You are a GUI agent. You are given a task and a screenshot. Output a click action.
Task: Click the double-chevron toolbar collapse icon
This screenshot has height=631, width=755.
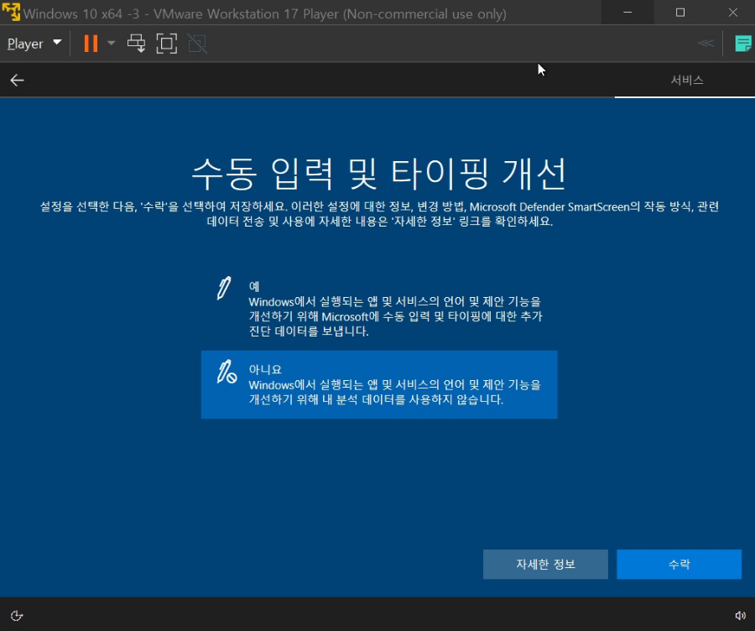(706, 44)
